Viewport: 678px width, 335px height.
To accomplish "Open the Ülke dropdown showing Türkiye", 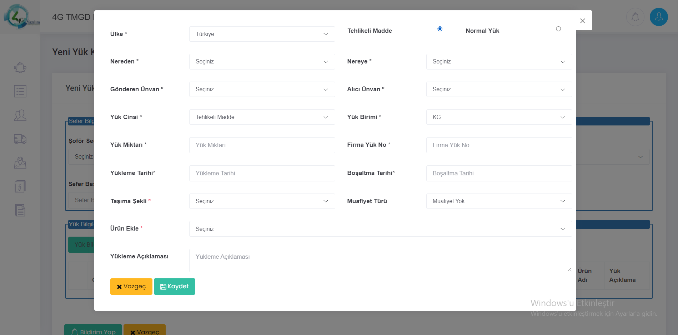I will pos(262,34).
